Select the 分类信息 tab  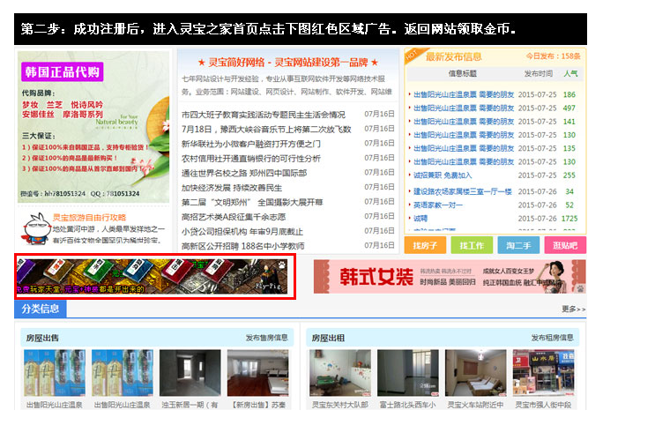pyautogui.click(x=40, y=309)
